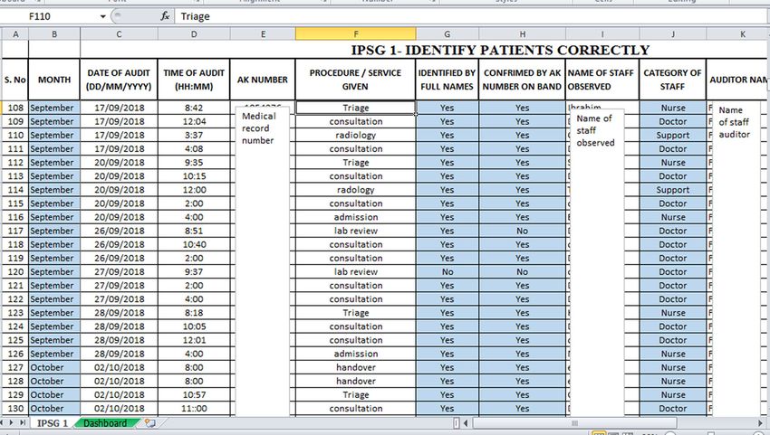
Task: Click the 'PROCEDURE / SERVICE GIVEN' header cell
Action: click(355, 80)
